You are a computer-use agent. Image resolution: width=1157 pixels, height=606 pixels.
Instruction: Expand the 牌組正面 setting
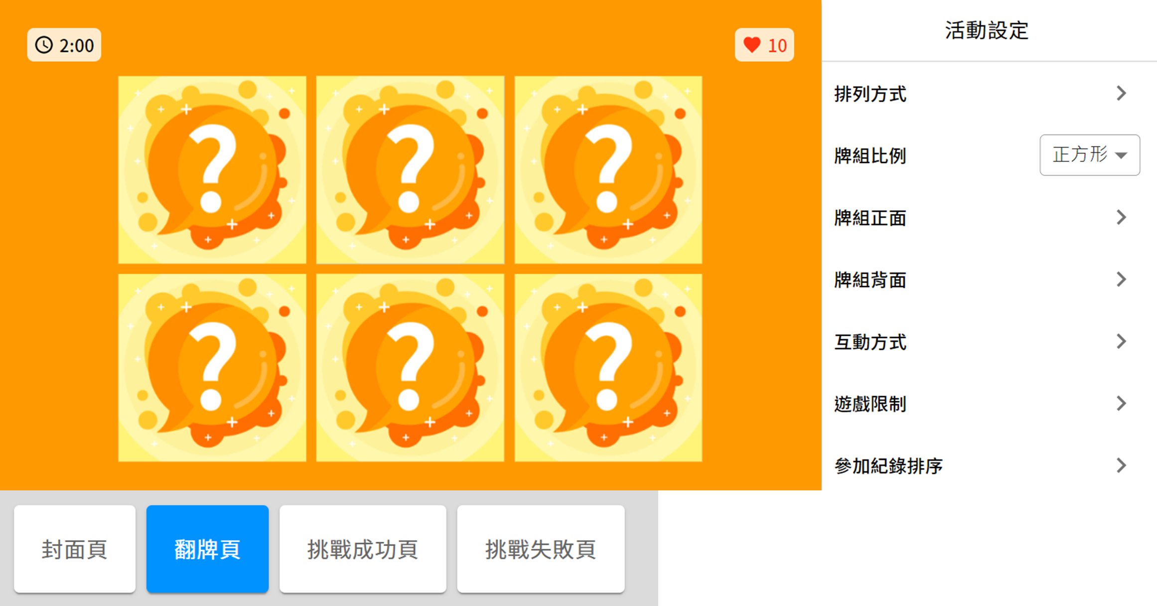[x=989, y=217]
